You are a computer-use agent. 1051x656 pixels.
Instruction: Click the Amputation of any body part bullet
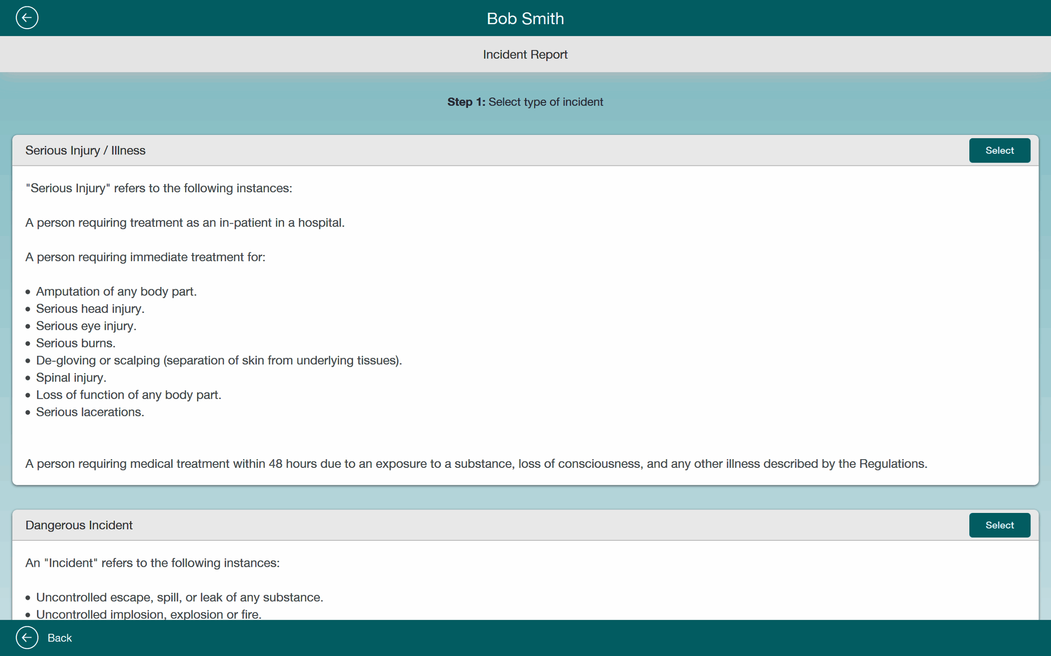tap(116, 291)
